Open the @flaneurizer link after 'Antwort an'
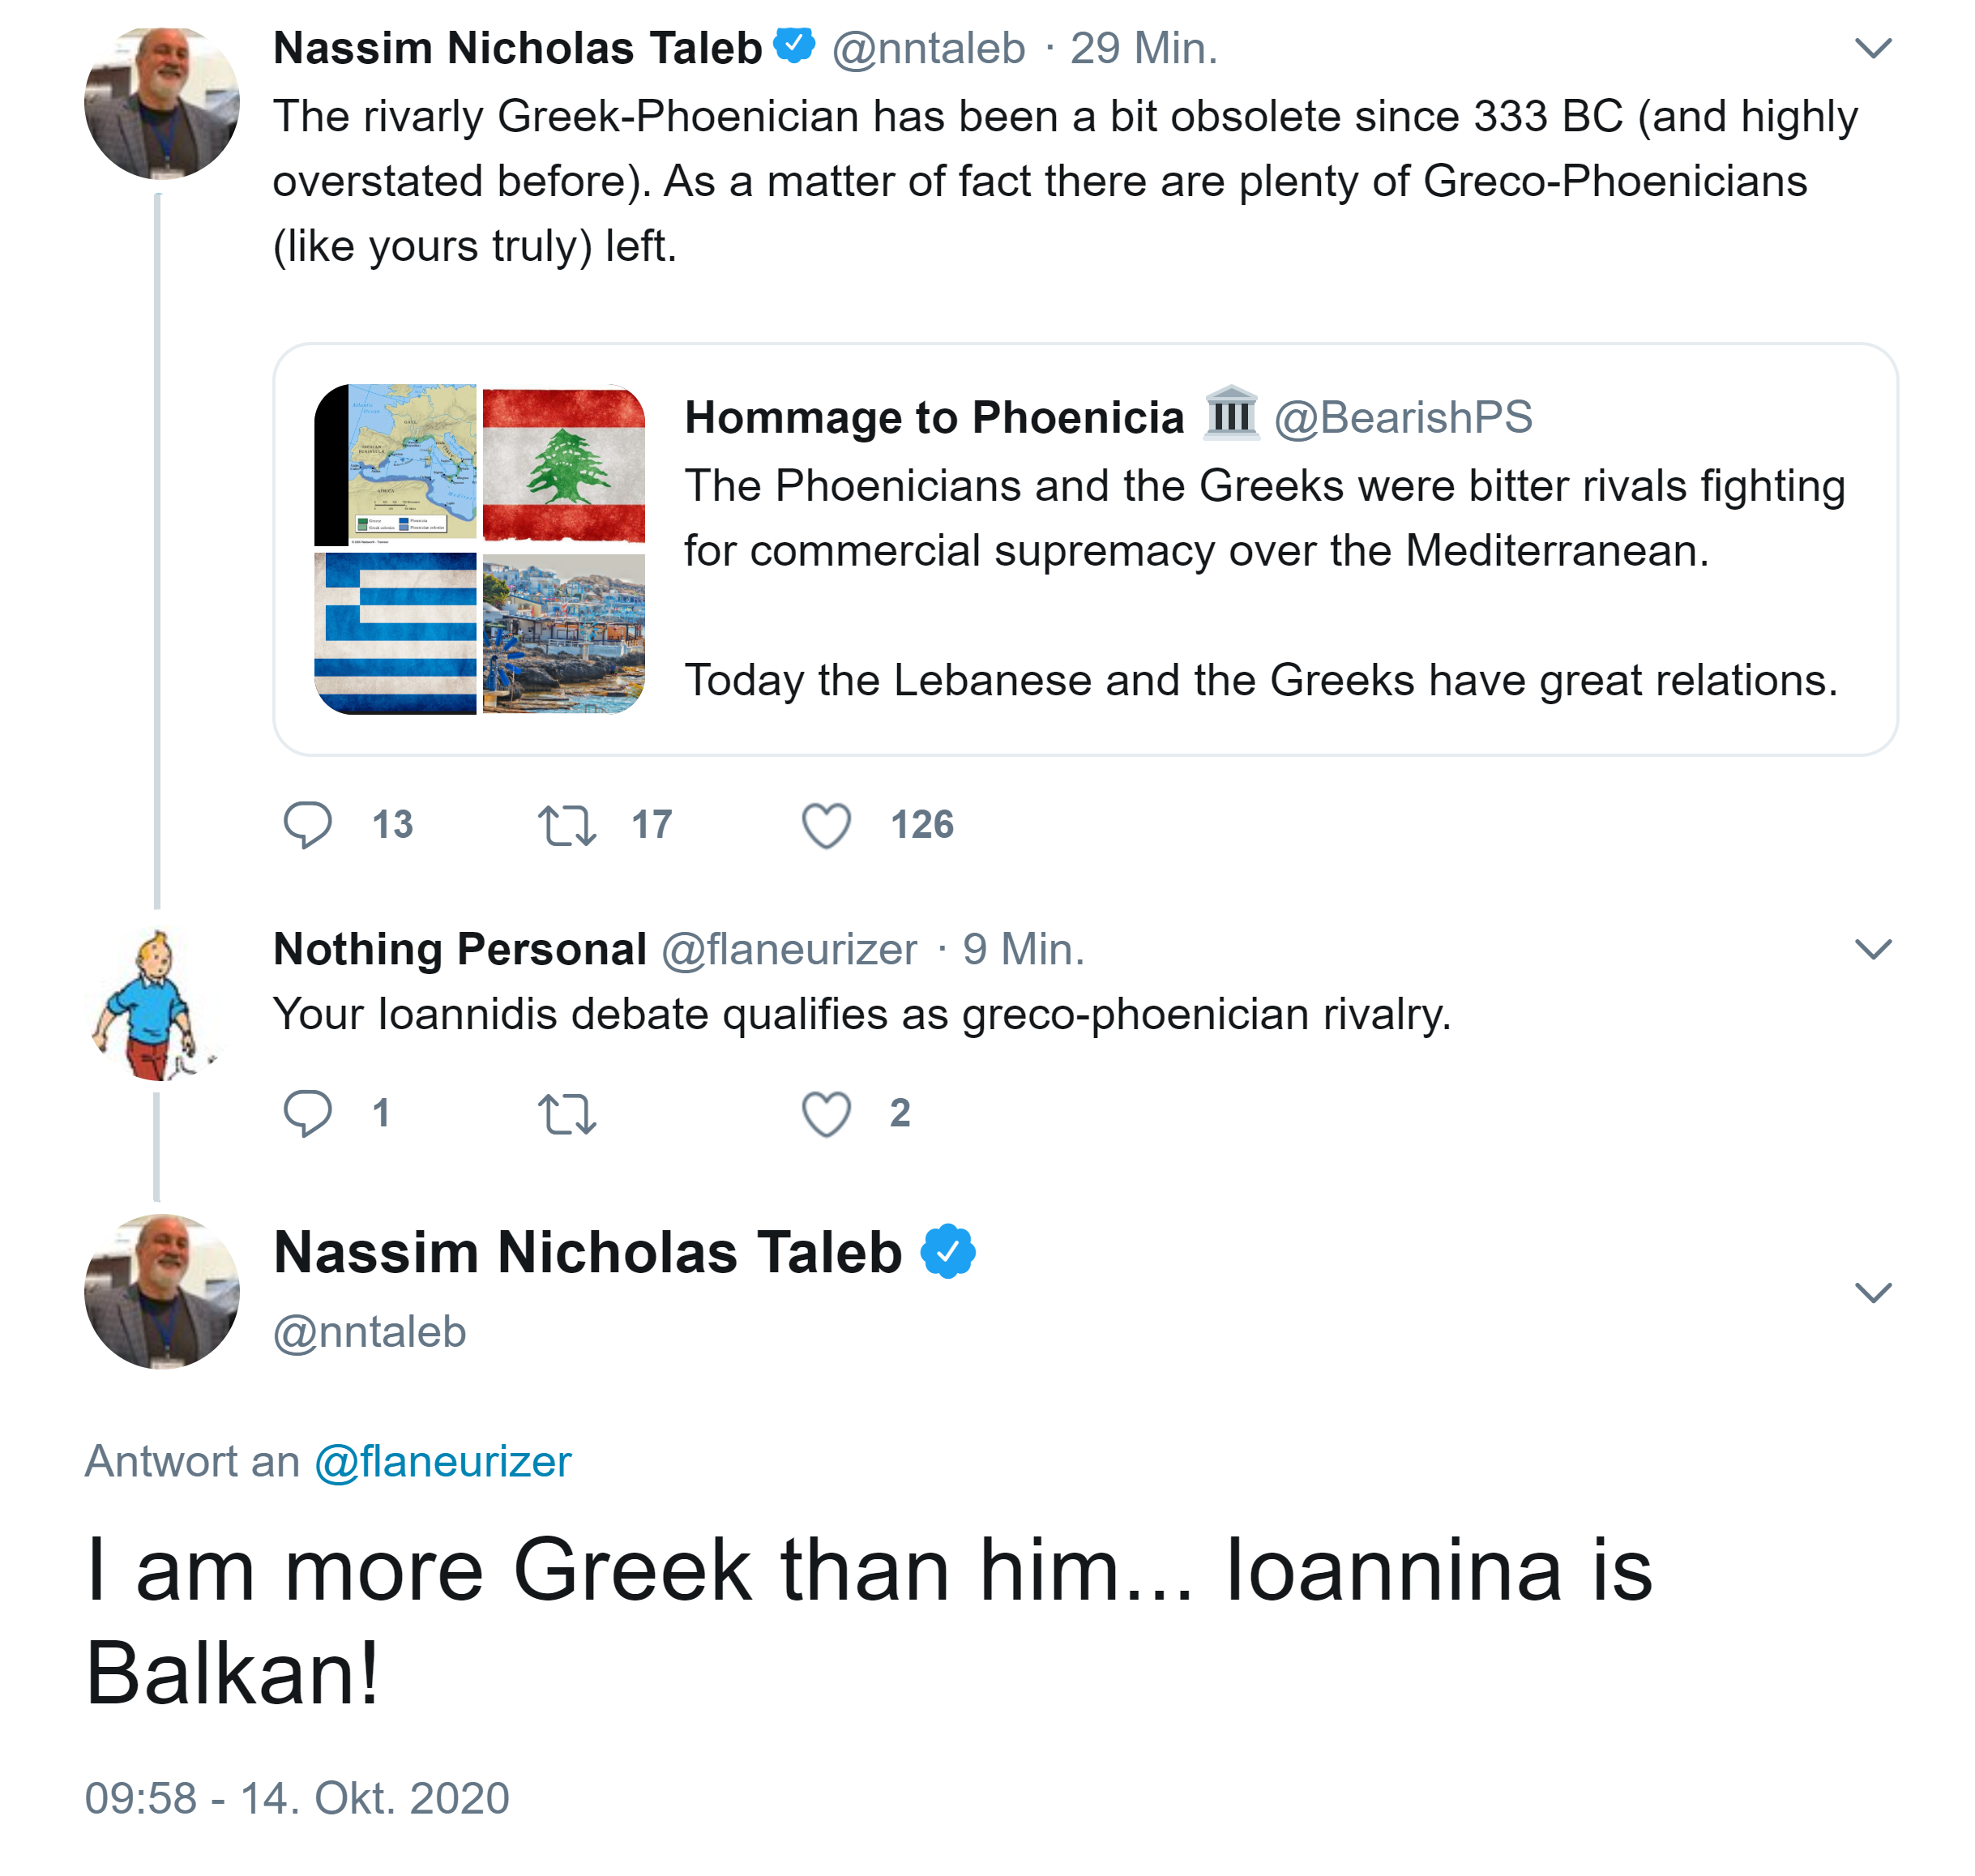The image size is (1975, 1876). (x=443, y=1462)
